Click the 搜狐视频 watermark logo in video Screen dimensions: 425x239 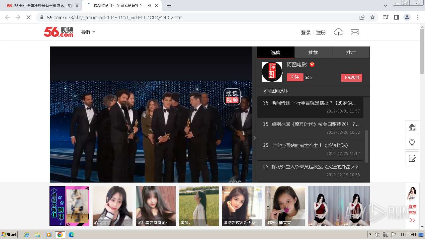[x=232, y=97]
